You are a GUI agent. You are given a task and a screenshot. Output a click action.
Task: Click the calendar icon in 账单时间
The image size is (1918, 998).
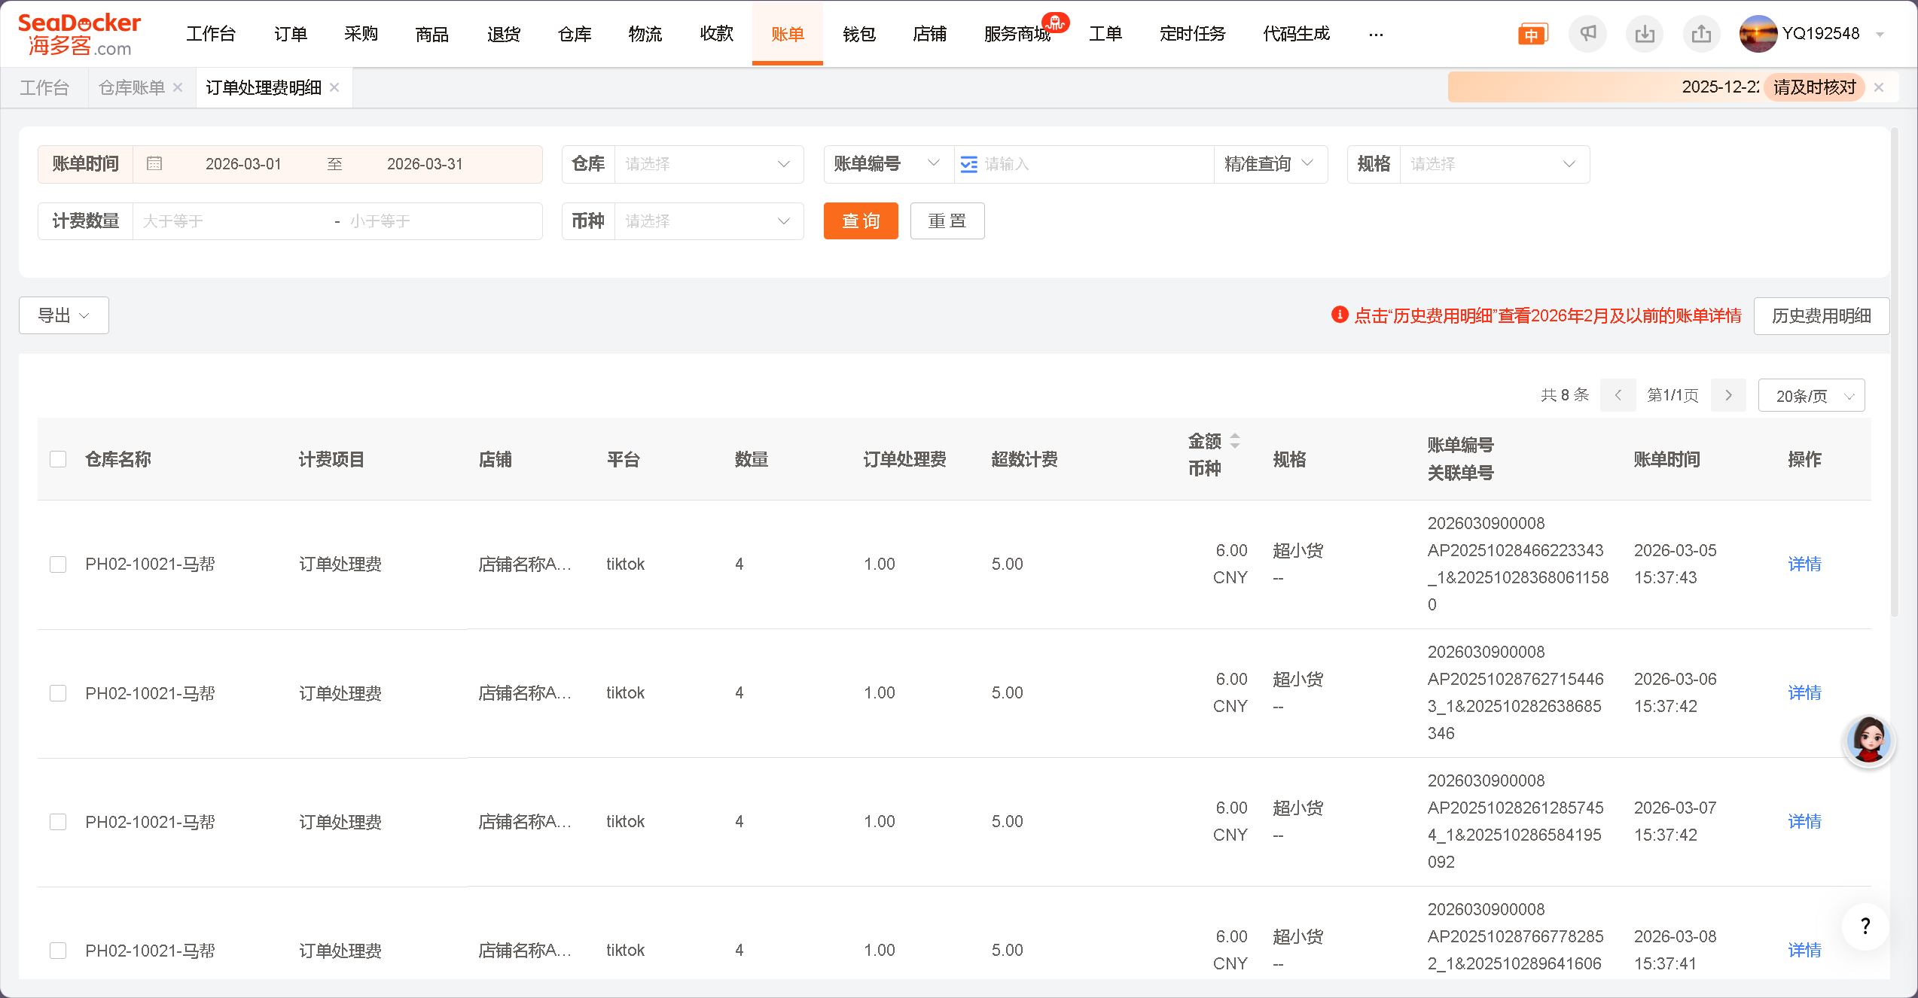click(154, 163)
